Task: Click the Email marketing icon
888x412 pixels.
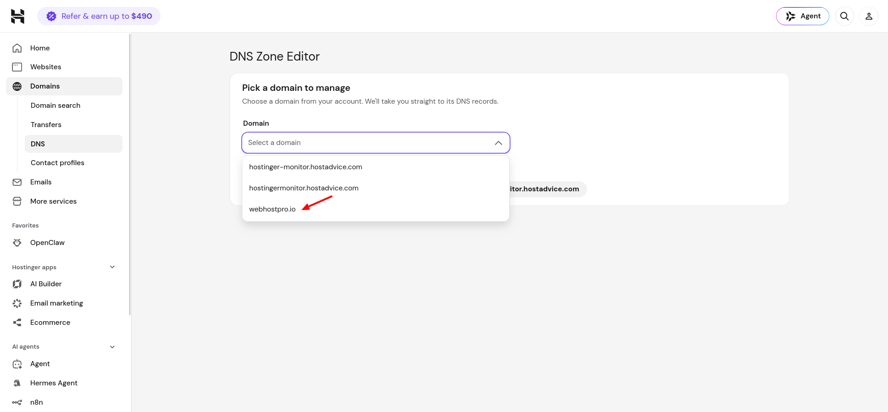Action: coord(17,303)
